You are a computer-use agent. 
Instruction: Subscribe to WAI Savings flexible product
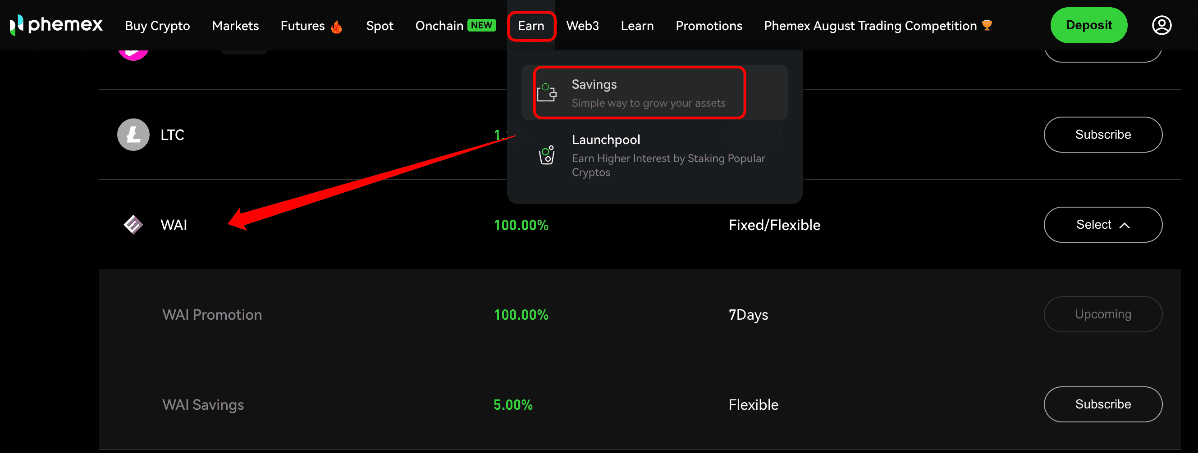click(1102, 404)
